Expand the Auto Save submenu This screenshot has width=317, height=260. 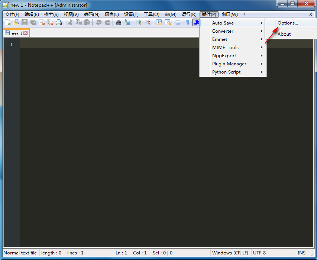pos(233,23)
